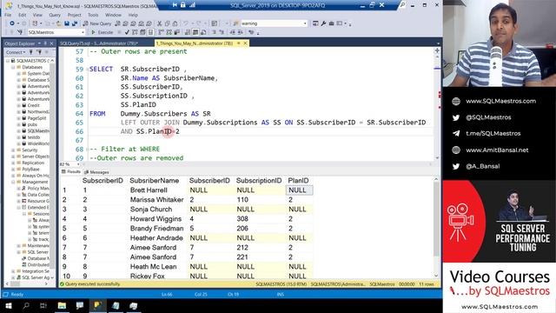Open the Window menu
Screen dimensions: 556x313
[x=113, y=15]
